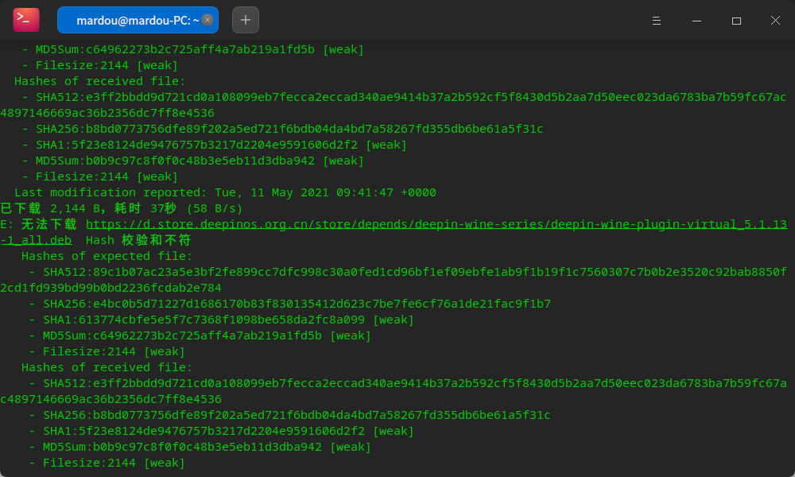Click the 'E: 无法下载' error prefix

point(38,224)
